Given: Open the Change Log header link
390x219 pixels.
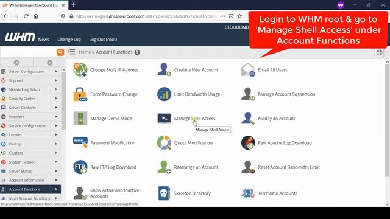Looking at the screenshot, I should click(69, 39).
